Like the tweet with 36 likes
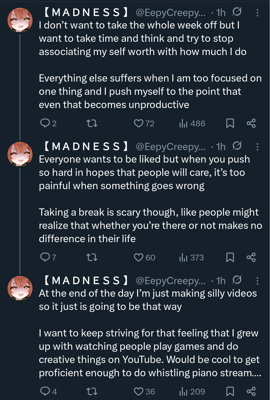This screenshot has width=270, height=400. tap(138, 391)
